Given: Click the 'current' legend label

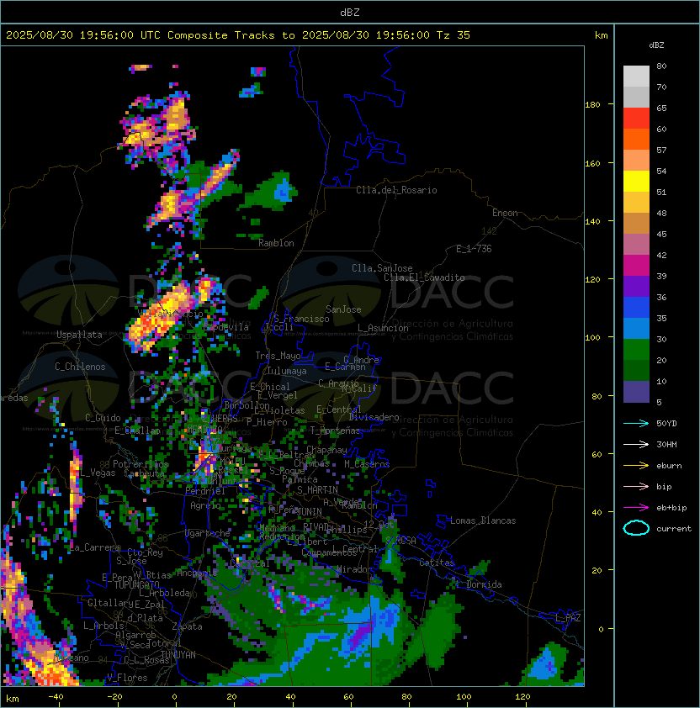Looking at the screenshot, I should coord(674,529).
